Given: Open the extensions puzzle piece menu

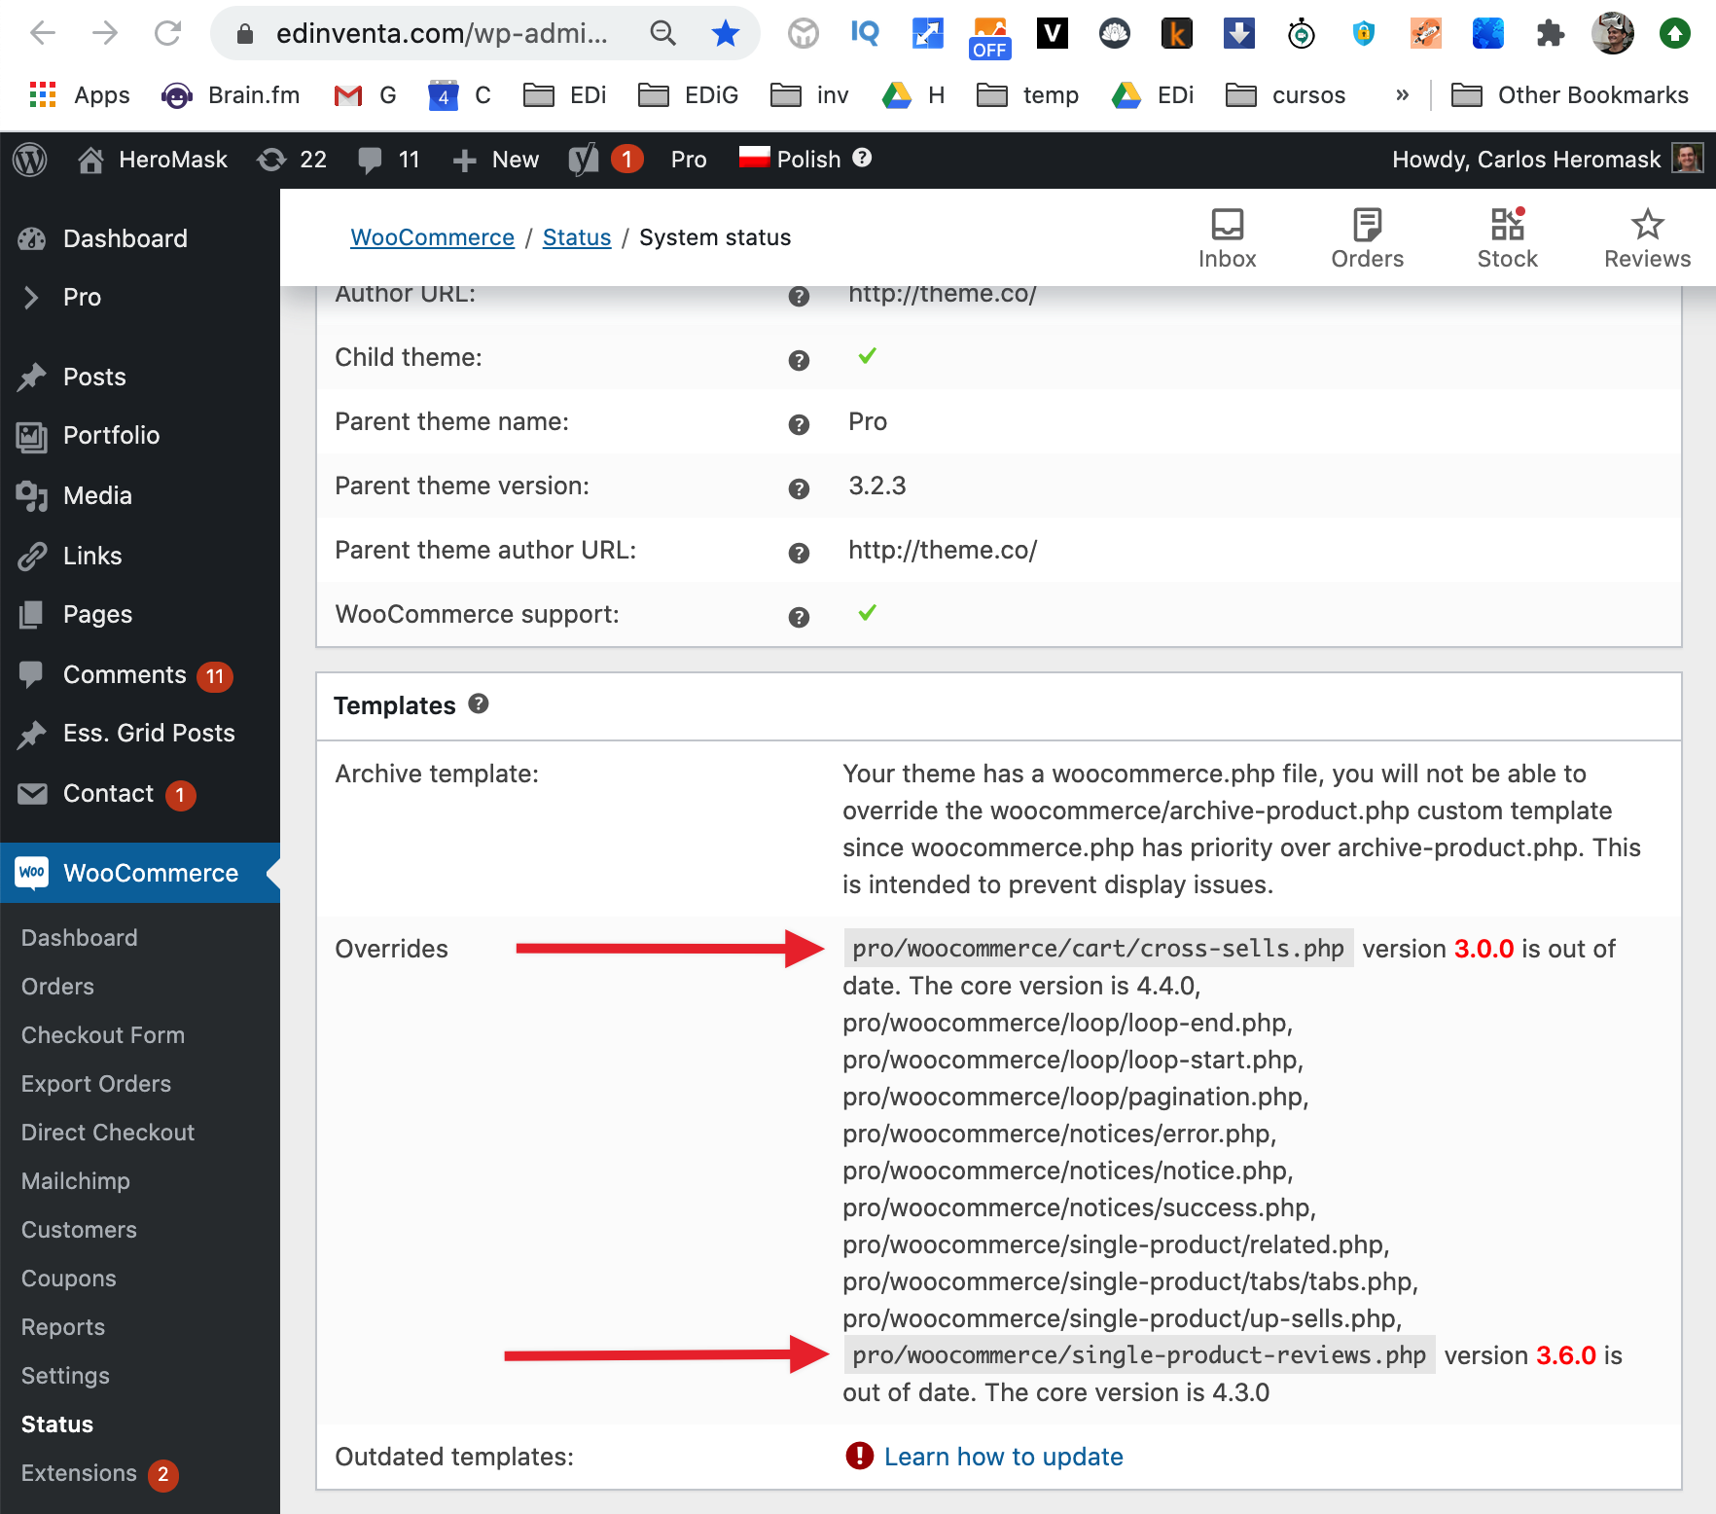Looking at the screenshot, I should click(x=1550, y=33).
